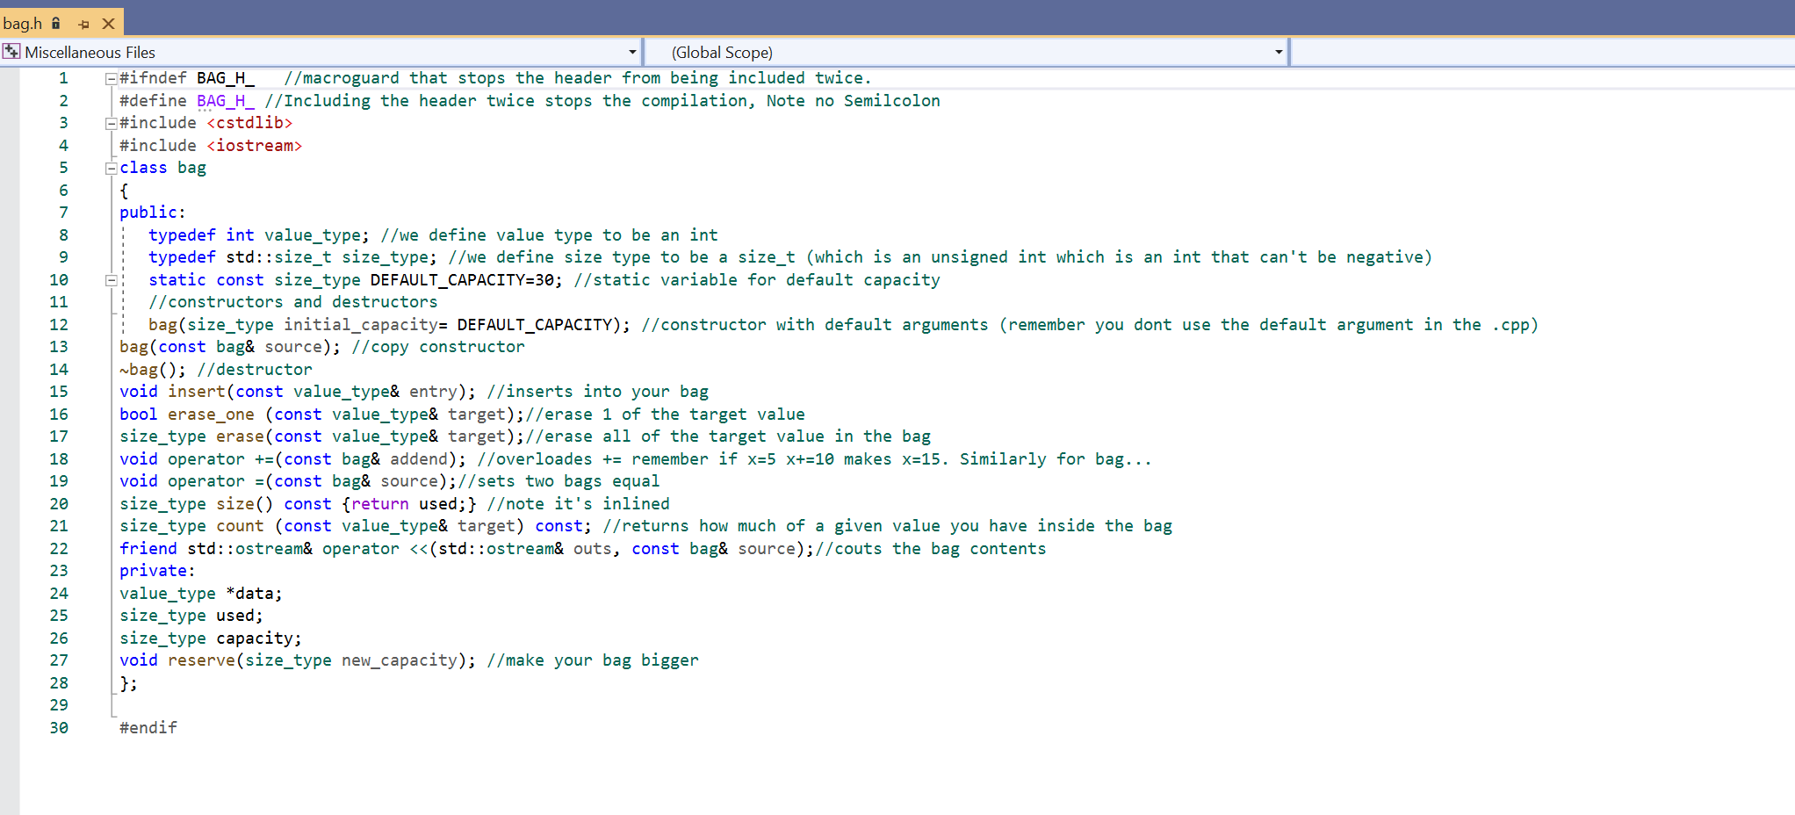Open the Global Scope dropdown

point(1278,52)
